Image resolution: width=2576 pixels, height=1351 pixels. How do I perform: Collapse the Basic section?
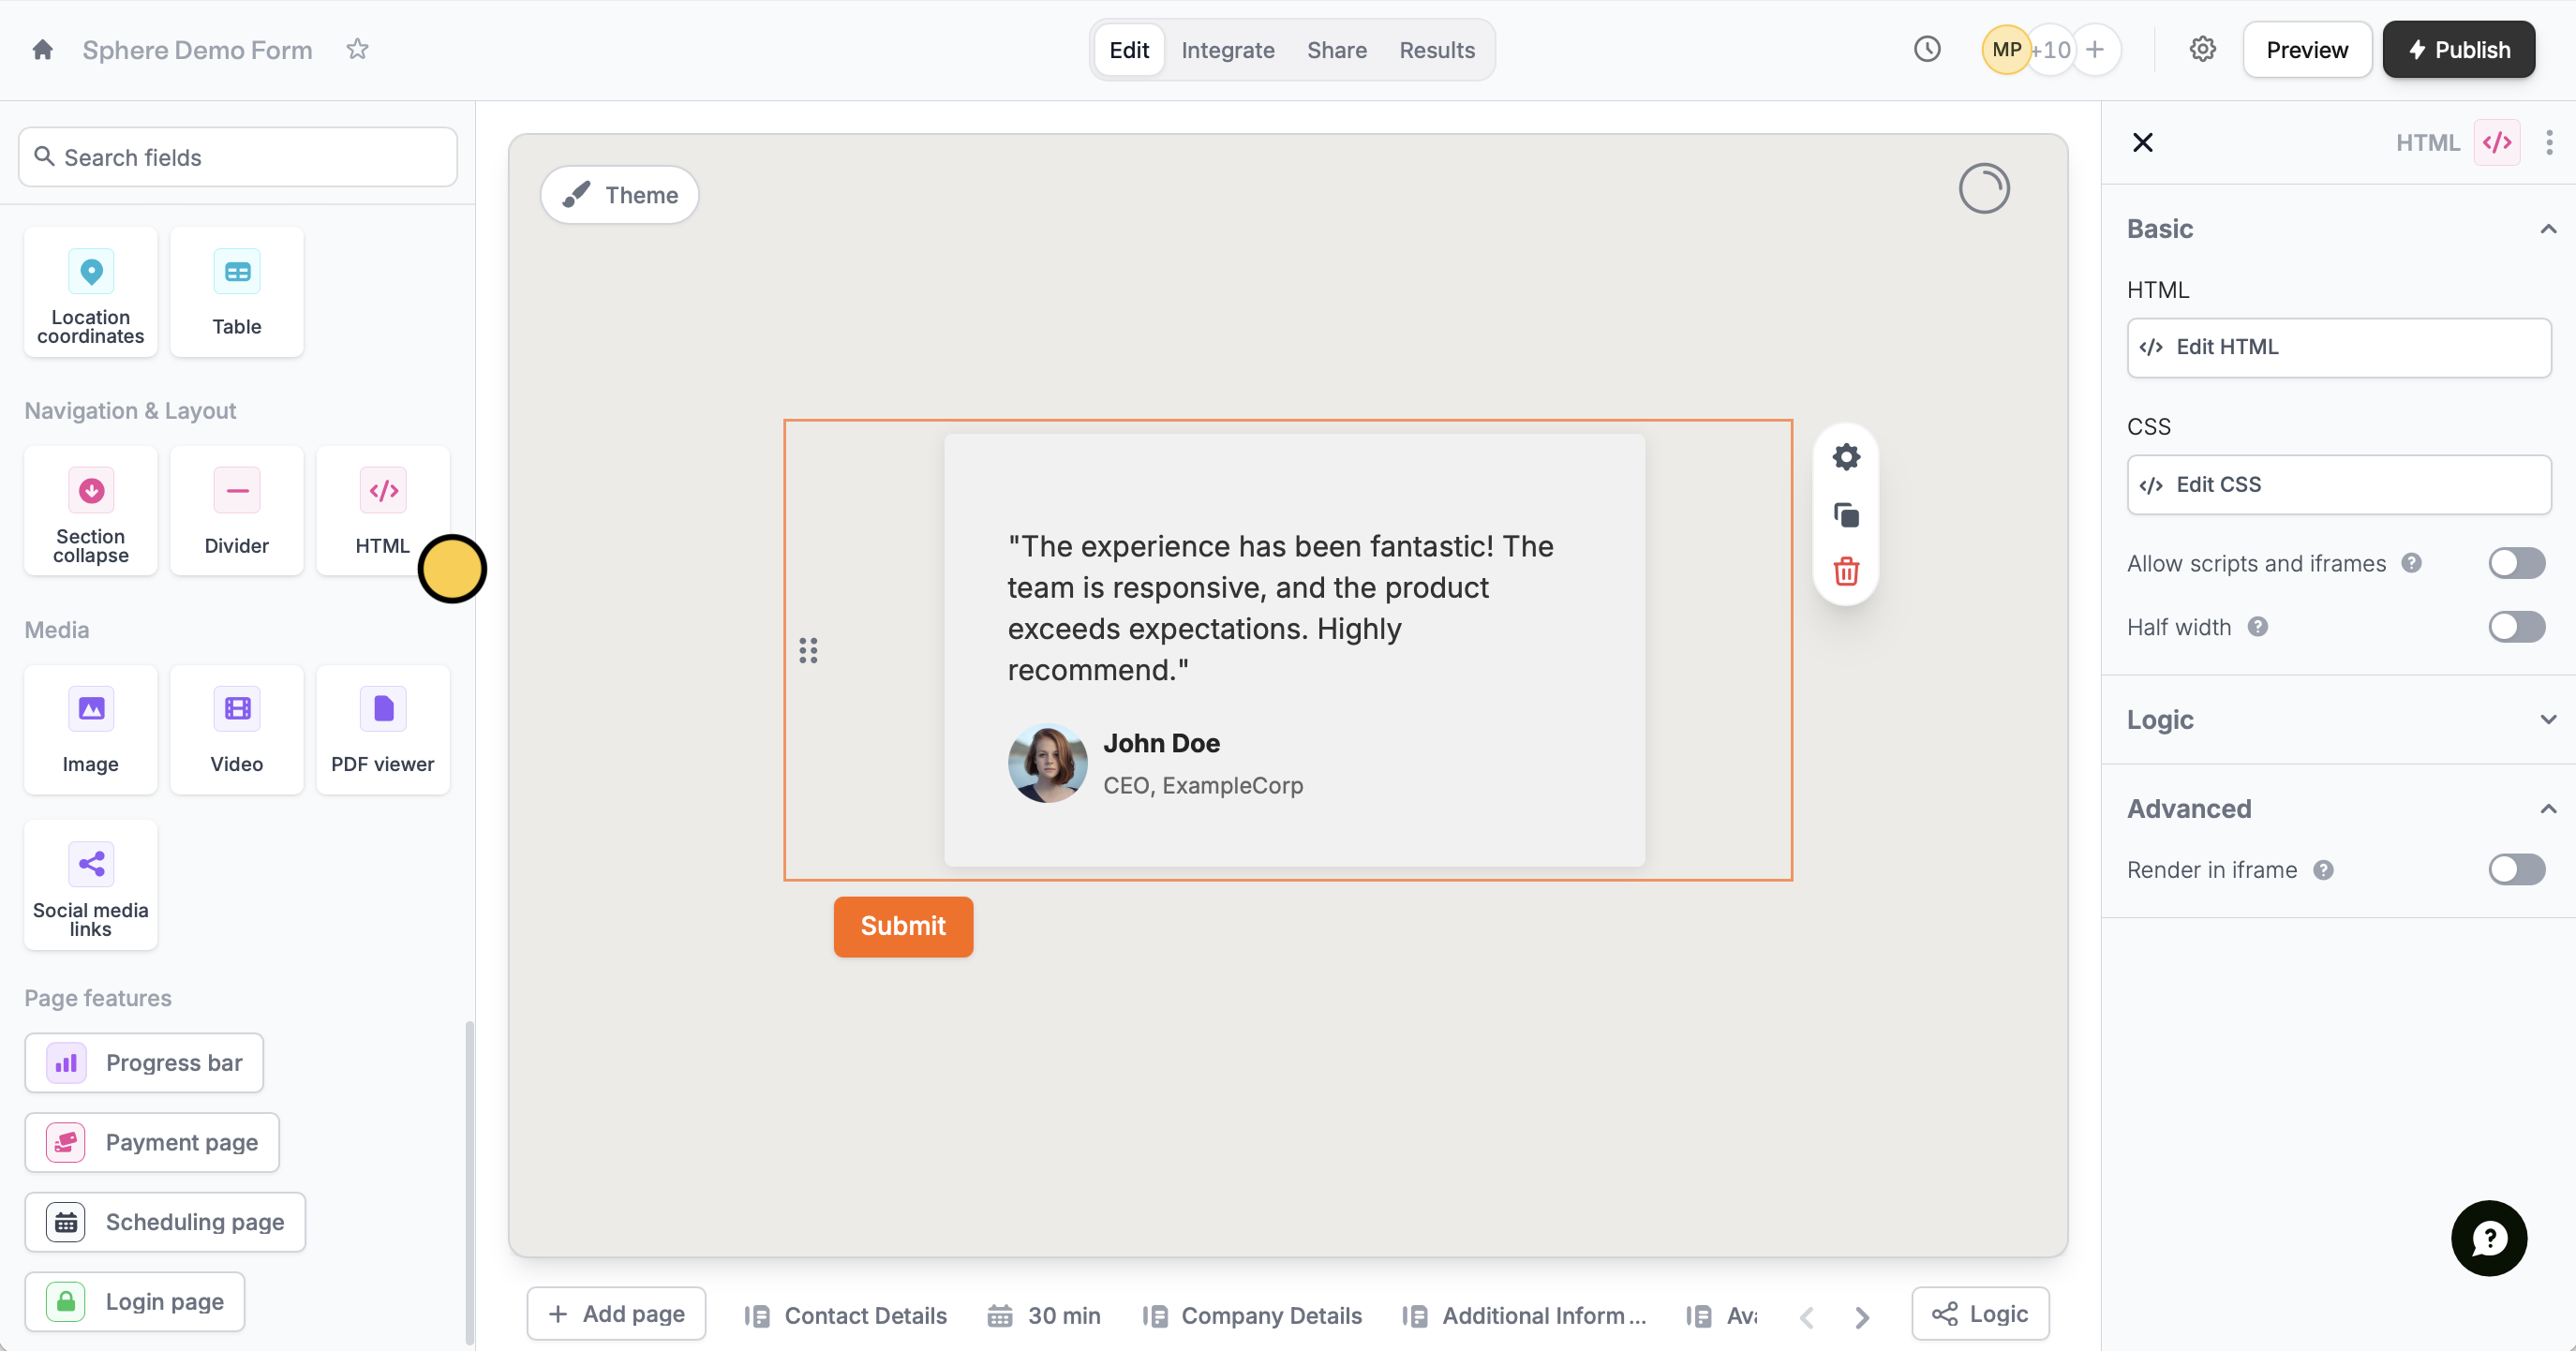(x=2546, y=229)
